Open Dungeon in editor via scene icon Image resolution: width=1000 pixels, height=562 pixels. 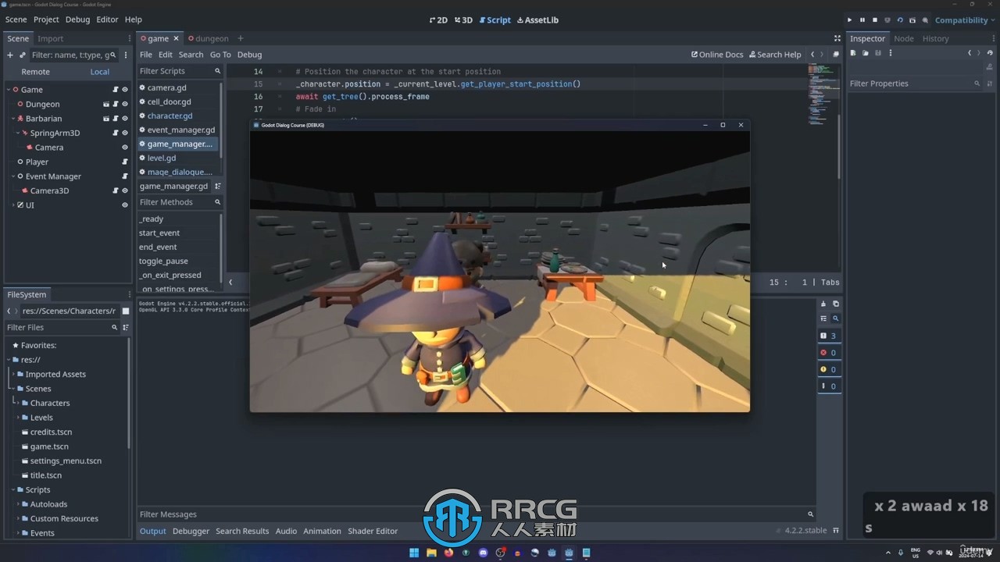106,104
